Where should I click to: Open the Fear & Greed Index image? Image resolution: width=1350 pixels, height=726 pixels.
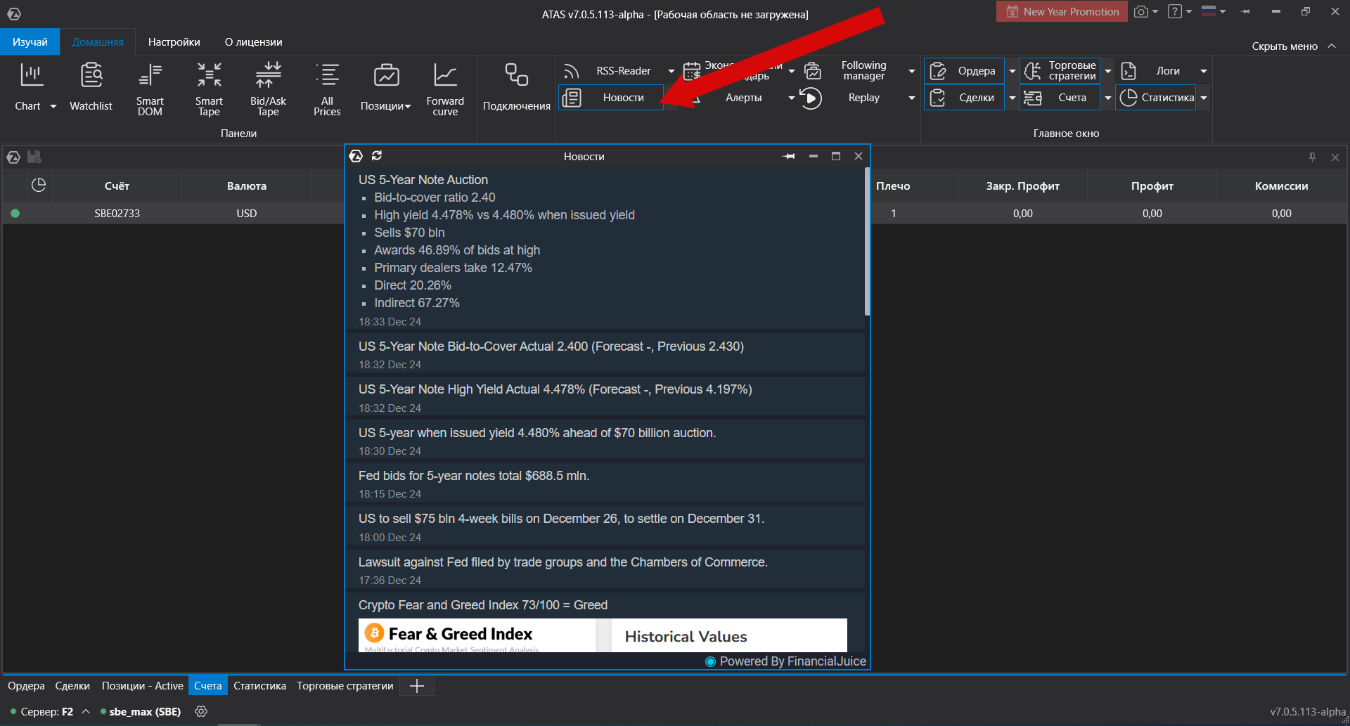tap(603, 635)
